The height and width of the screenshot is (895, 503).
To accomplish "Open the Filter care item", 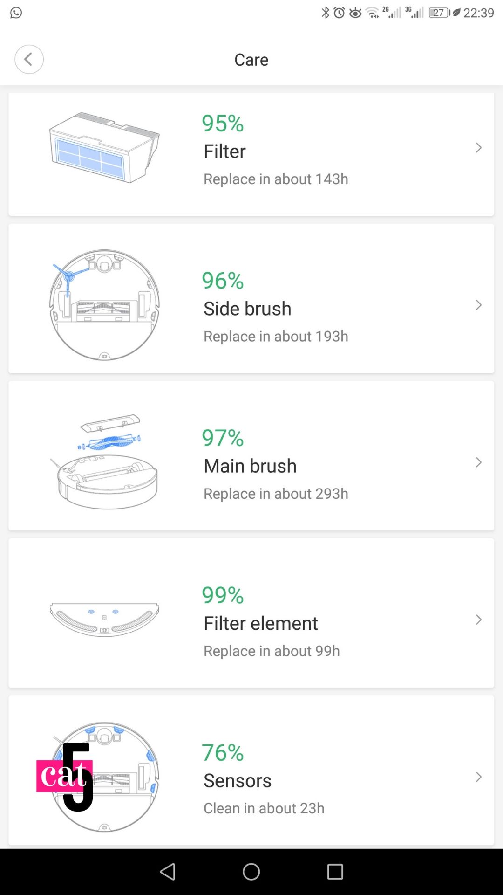I will click(224, 151).
